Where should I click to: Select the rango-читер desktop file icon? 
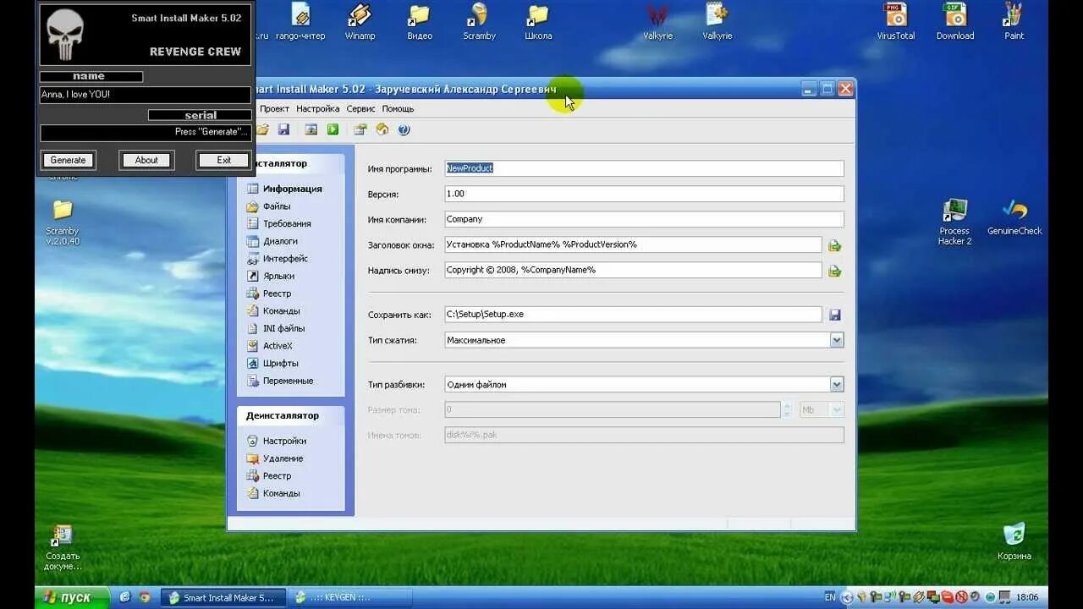(300, 21)
